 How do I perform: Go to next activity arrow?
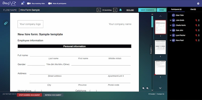(x=115, y=10)
